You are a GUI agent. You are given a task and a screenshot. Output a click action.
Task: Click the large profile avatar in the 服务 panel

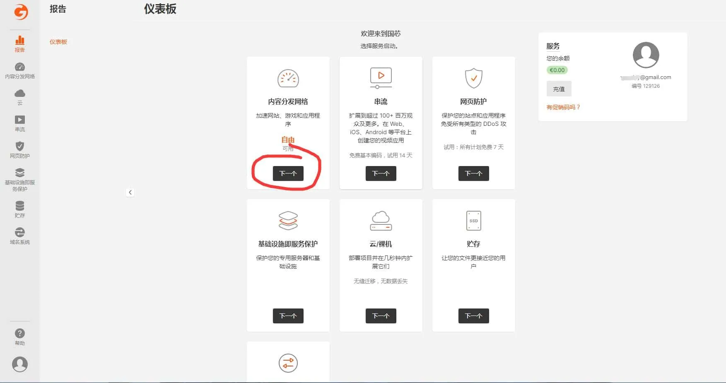click(646, 55)
